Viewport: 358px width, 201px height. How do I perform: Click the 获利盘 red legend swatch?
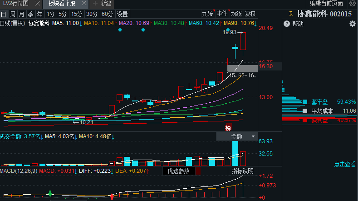click(305, 120)
